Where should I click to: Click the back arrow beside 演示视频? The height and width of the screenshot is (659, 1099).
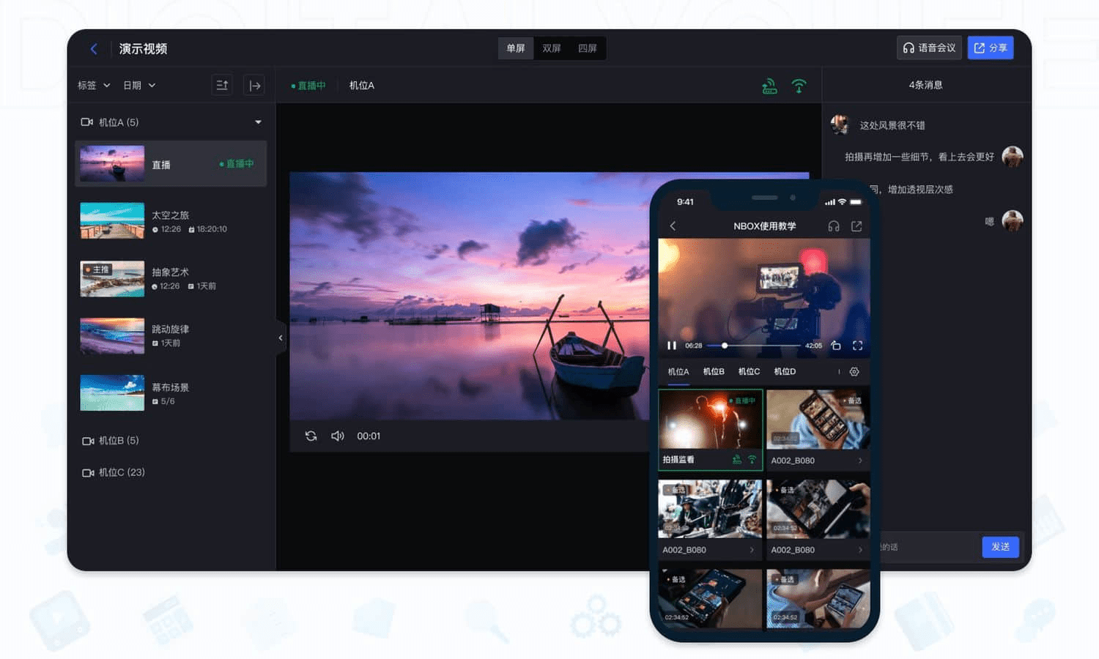[94, 48]
